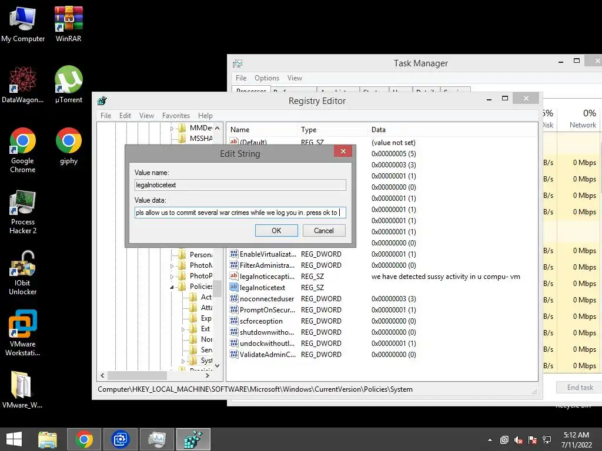Expand the MMDevices tree node
Image resolution: width=602 pixels, height=451 pixels.
(x=172, y=129)
